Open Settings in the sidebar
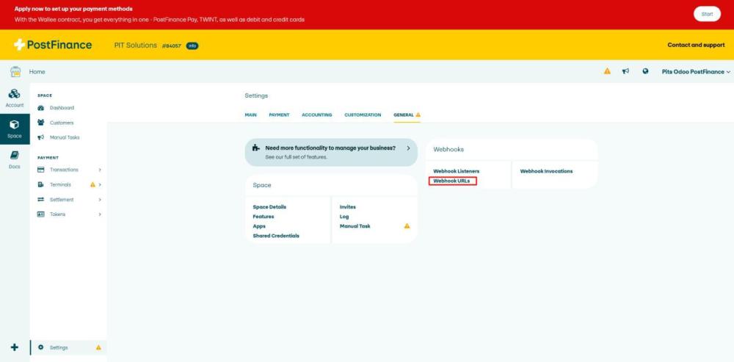This screenshot has height=362, width=734. (x=59, y=347)
